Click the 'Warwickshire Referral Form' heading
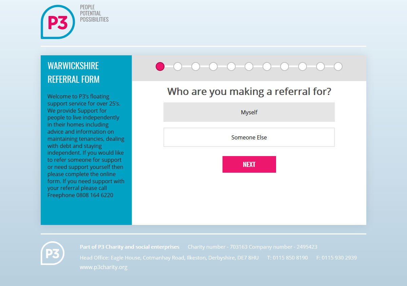Viewport: 407px width, 286px height. 74,73
